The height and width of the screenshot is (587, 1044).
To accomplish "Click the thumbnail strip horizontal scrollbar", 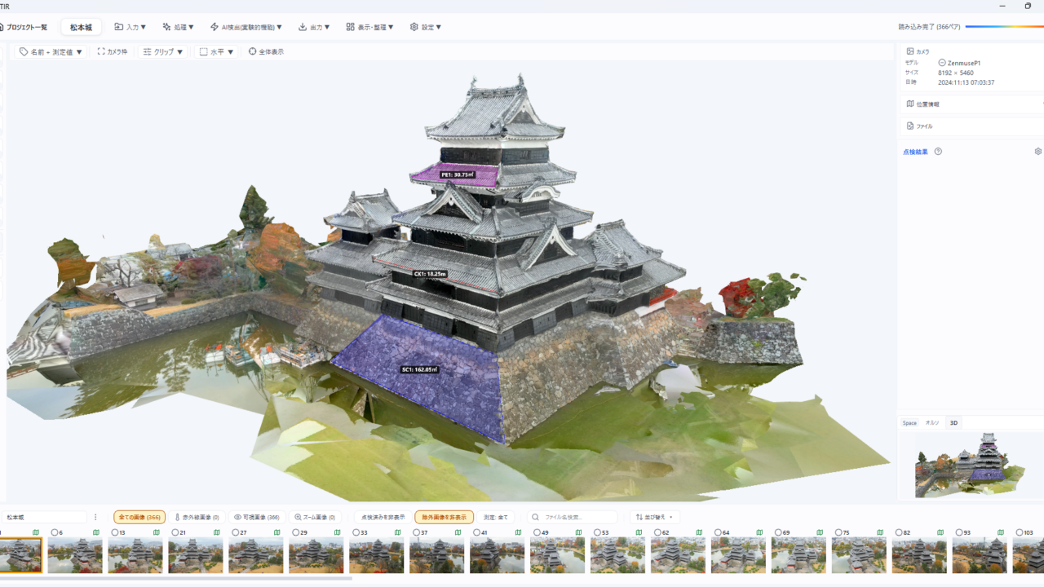I will (x=176, y=578).
